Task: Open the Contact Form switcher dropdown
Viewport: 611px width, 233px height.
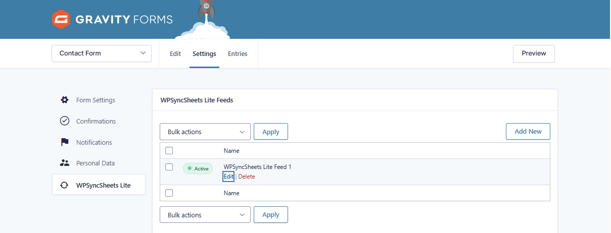Action: click(102, 53)
